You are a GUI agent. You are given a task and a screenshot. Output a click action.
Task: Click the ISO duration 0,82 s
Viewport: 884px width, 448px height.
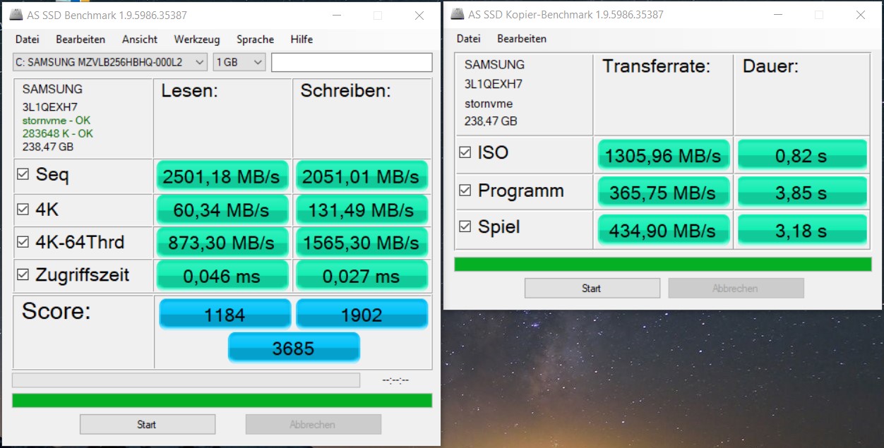tap(802, 155)
